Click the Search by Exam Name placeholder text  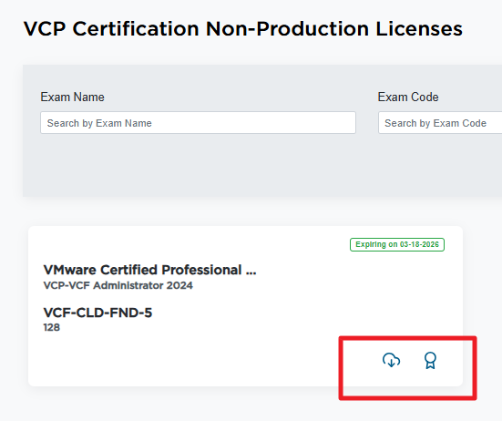coord(99,123)
